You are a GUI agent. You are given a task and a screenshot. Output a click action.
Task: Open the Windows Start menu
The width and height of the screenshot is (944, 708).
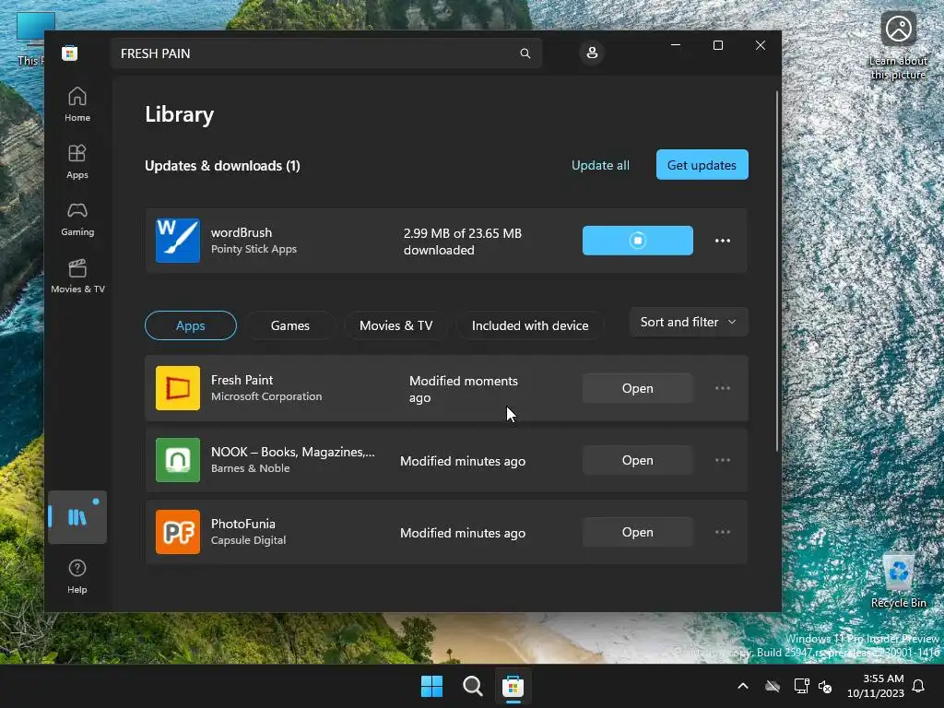[431, 686]
